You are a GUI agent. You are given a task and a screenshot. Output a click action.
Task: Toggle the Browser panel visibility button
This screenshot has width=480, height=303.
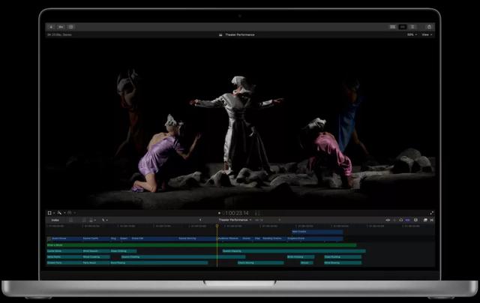pyautogui.click(x=392, y=27)
